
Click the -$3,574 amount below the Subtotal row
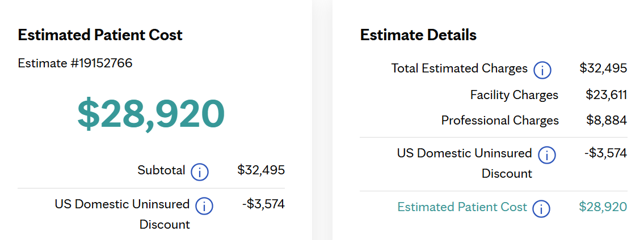[263, 204]
